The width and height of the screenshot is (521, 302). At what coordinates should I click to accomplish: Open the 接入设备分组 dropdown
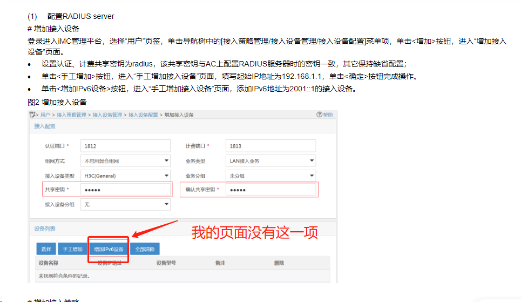point(125,204)
